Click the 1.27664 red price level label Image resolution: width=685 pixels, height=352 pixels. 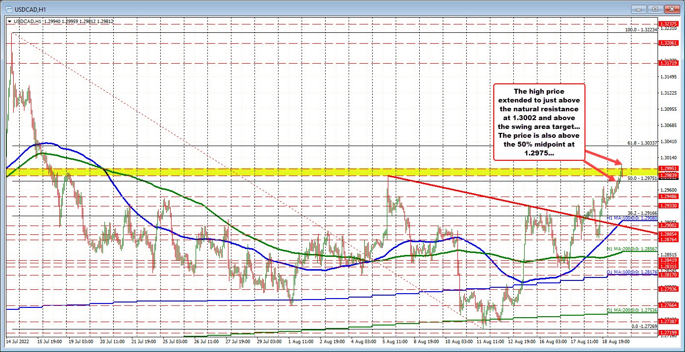(x=668, y=305)
